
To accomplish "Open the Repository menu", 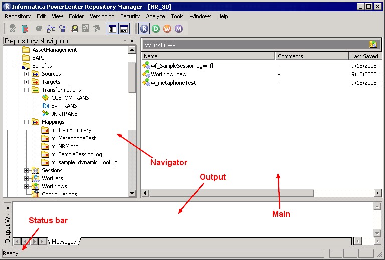I will tap(18, 16).
